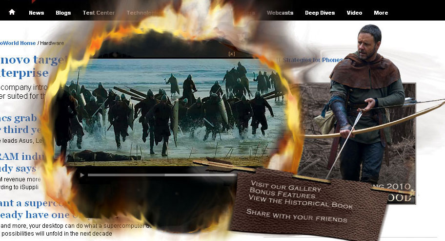Viewport: 445px width, 241px height.
Task: Open the Blogs menu item
Action: (63, 13)
